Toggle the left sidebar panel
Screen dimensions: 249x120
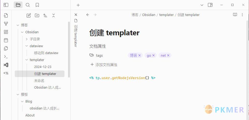point(6,5)
